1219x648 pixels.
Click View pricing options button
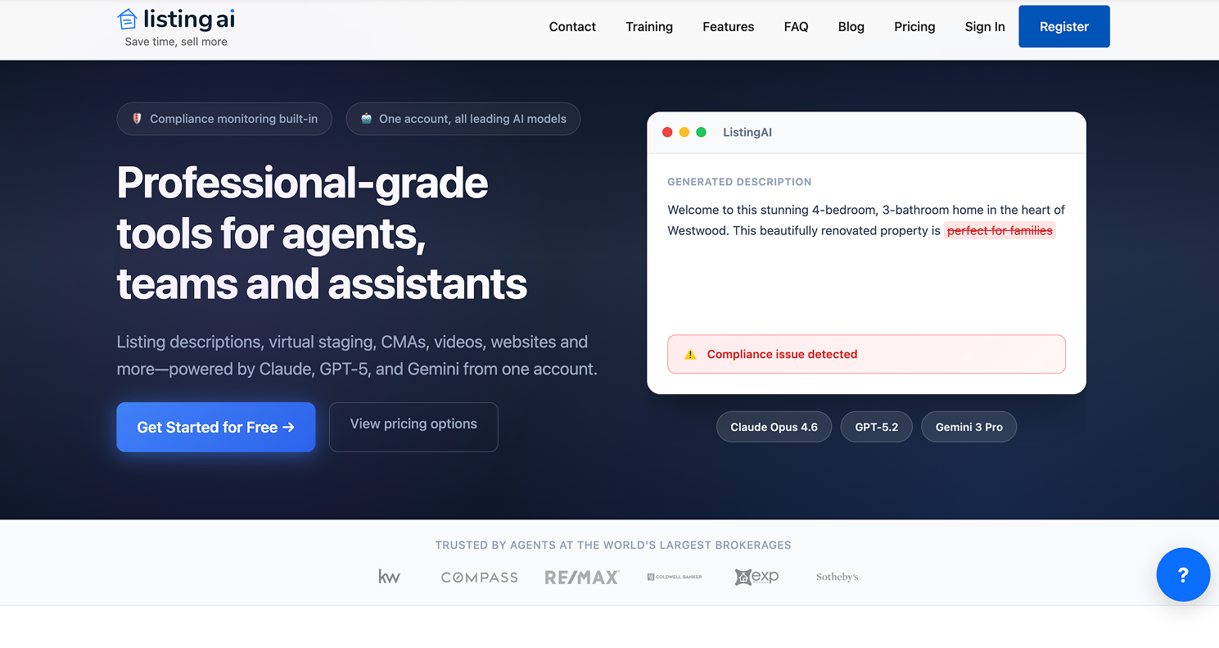tap(413, 427)
